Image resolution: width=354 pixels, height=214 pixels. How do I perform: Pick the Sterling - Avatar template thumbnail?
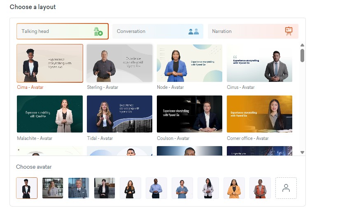pyautogui.click(x=119, y=63)
